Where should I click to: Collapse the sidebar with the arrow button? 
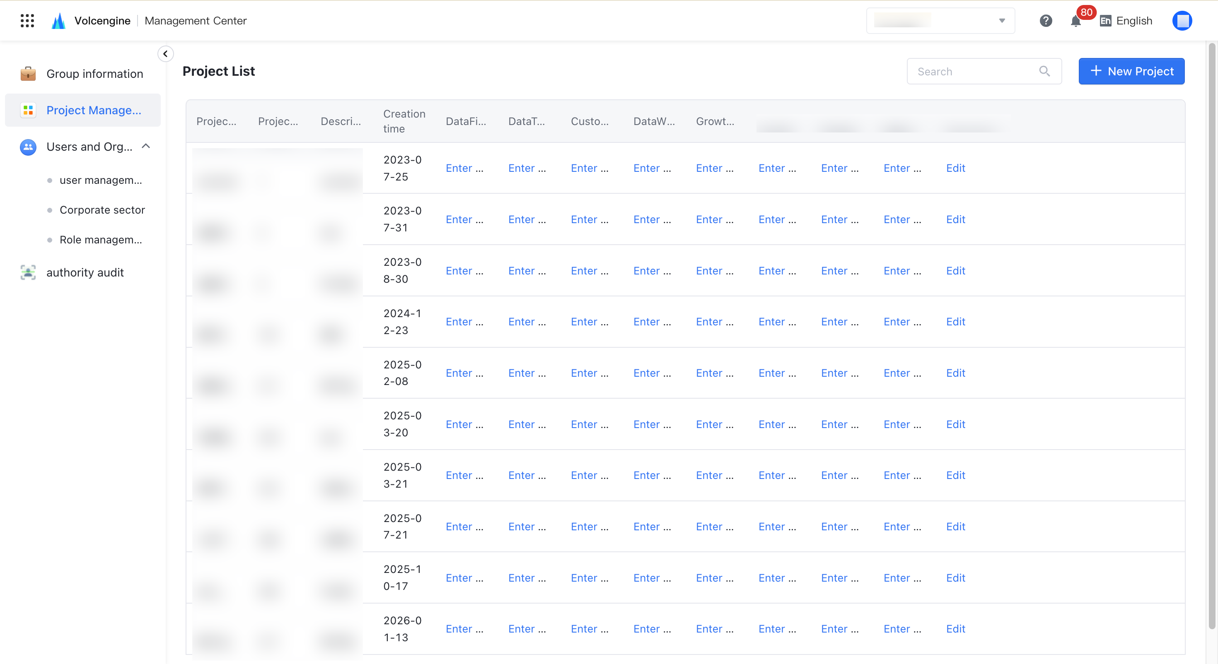tap(165, 53)
